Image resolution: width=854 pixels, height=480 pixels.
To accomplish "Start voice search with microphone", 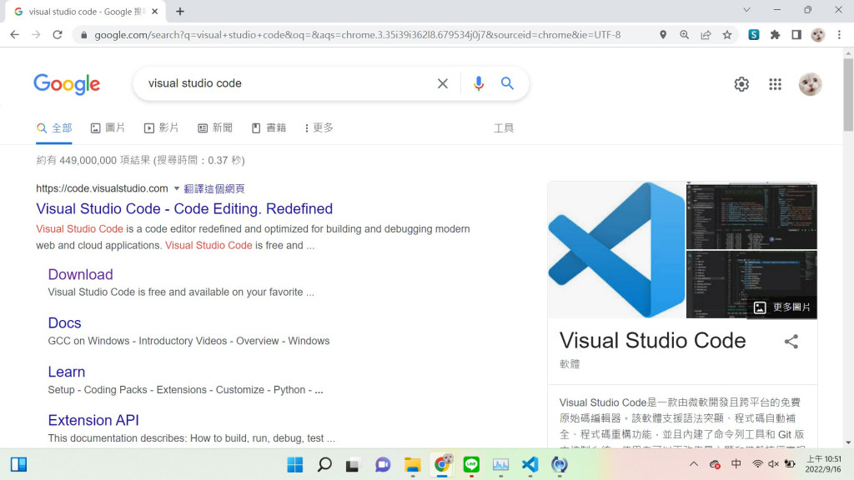I will click(x=478, y=83).
